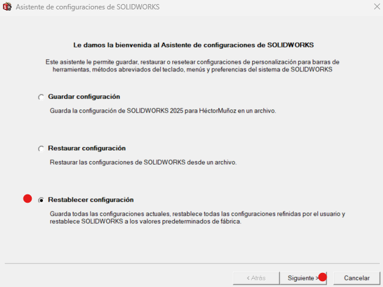Select the Restablecer configuración radio button
The height and width of the screenshot is (287, 383).
[41, 200]
